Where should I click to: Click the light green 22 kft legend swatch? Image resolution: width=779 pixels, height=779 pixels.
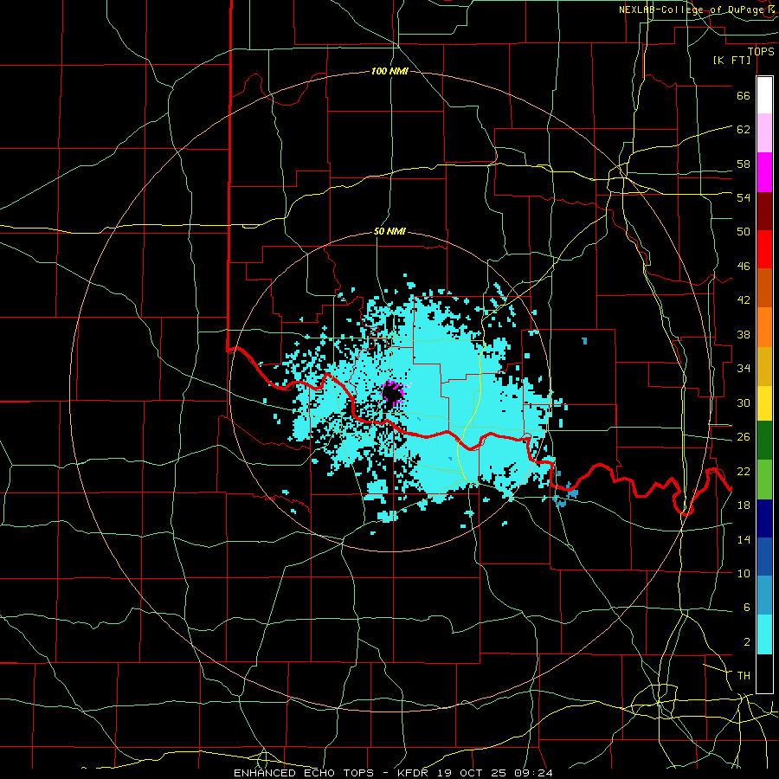764,480
